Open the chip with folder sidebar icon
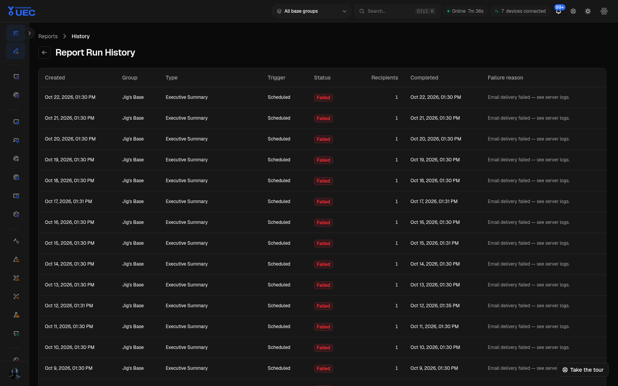This screenshot has height=386, width=618. click(x=16, y=177)
